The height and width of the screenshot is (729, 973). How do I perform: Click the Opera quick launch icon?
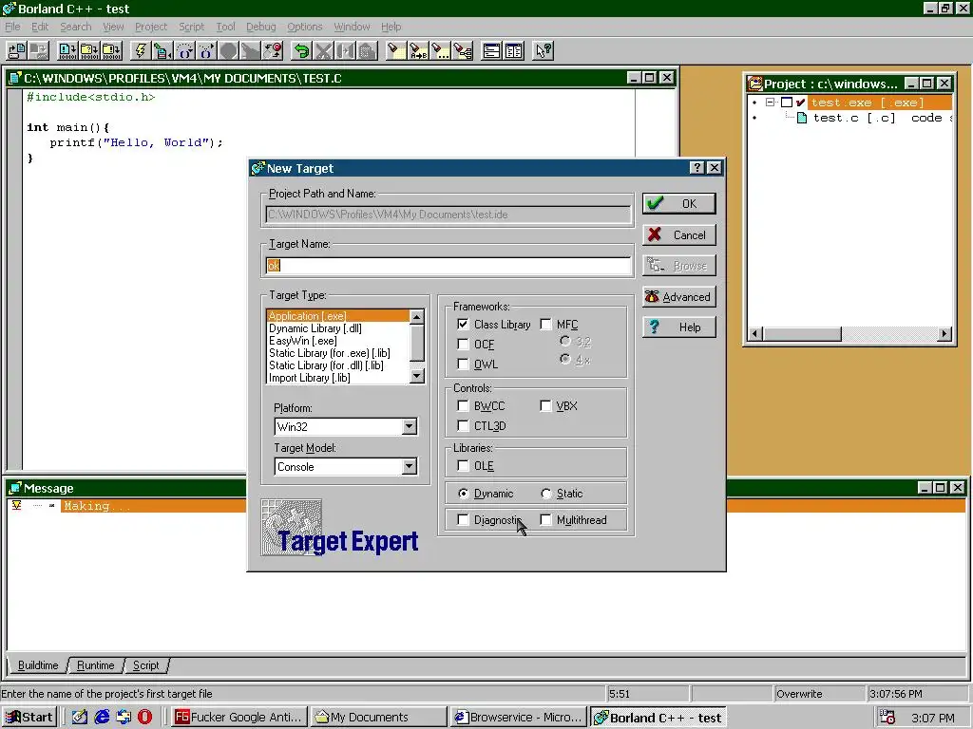[x=144, y=718]
